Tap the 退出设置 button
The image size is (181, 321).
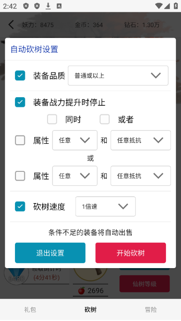(50, 253)
